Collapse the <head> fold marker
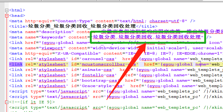223x112 pixels. [x=7, y=16]
